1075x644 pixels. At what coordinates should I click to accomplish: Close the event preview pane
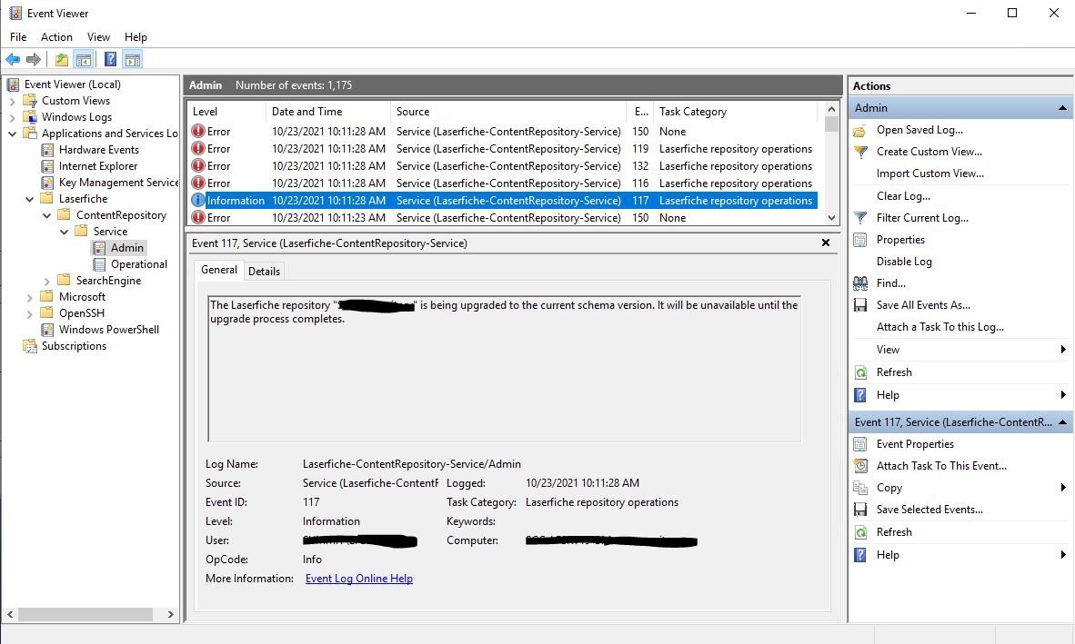click(826, 243)
